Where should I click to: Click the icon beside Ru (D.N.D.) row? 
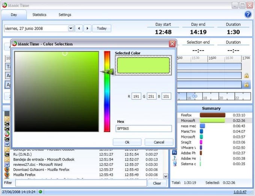point(7,154)
